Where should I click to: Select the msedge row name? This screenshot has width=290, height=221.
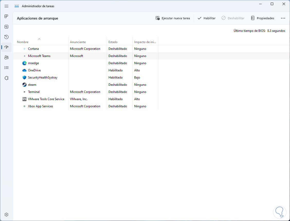[33, 63]
